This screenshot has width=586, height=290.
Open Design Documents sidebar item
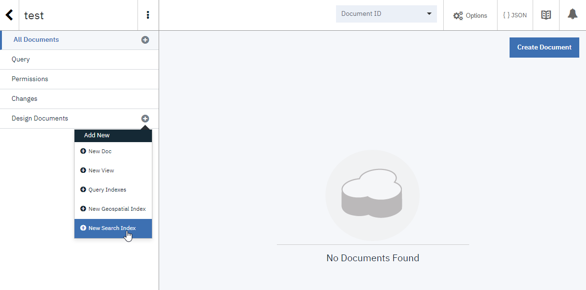click(x=79, y=119)
